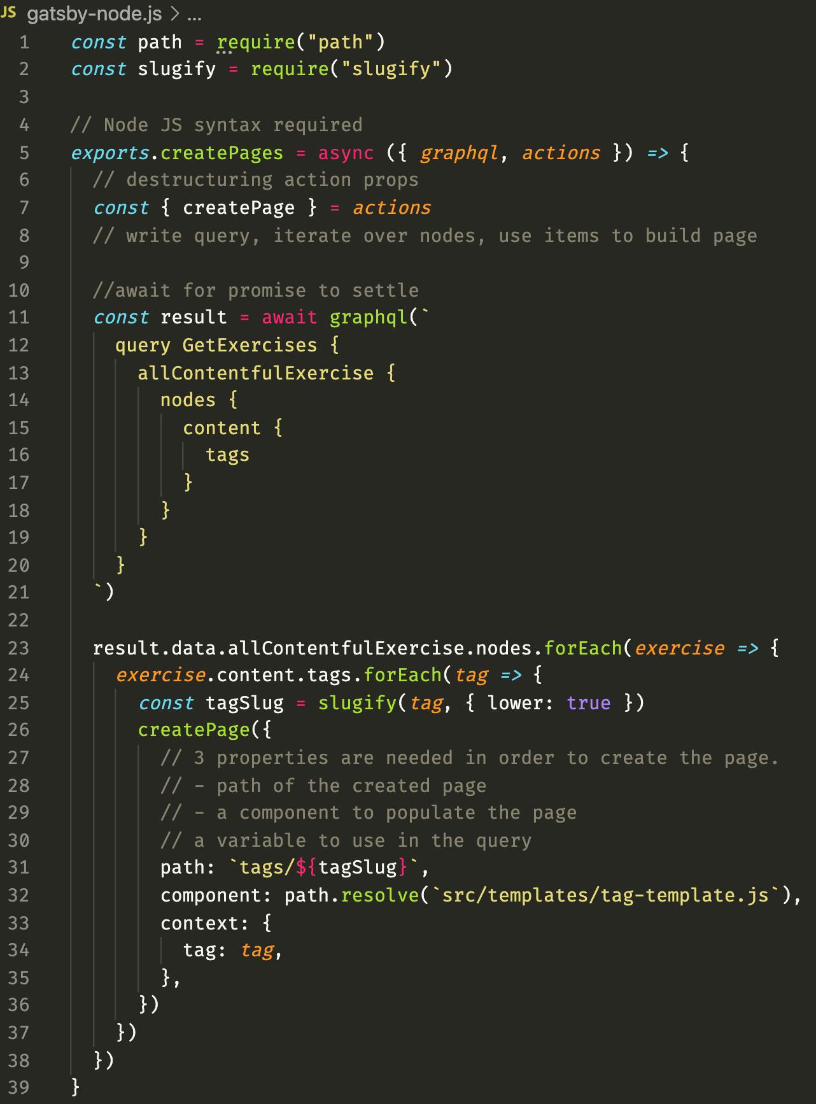Image resolution: width=816 pixels, height=1104 pixels.
Task: Click the 'createPage({' call on line 26
Action: (x=205, y=730)
